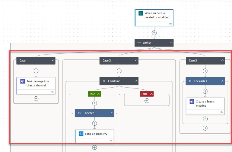Collapse the False branch
Screen dimensions: 232x152
151,94
